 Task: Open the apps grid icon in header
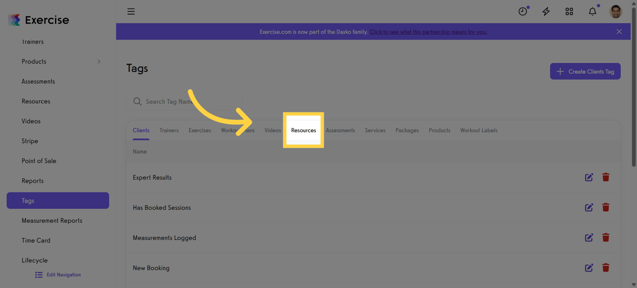tap(569, 11)
